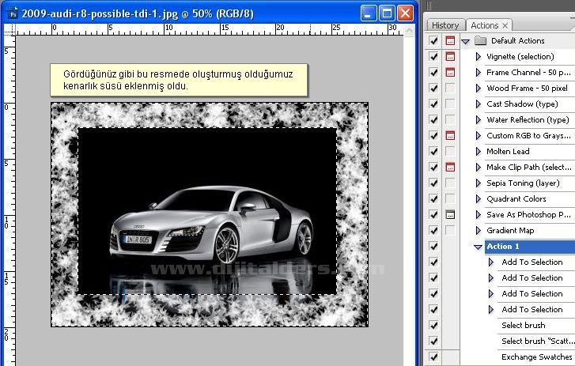
Task: Click empty dialog box beside Water Reflection
Action: click(x=450, y=120)
